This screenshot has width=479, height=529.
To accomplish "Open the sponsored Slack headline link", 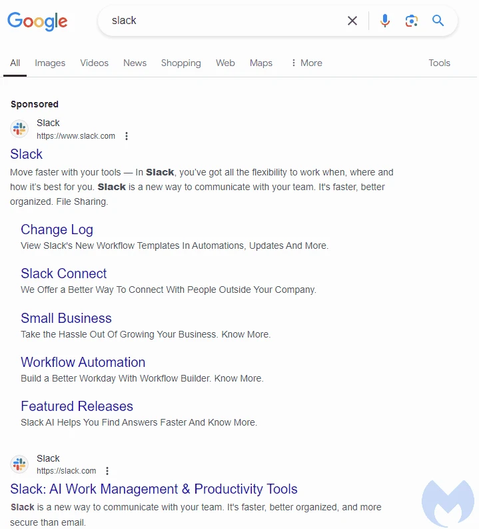I will (x=26, y=154).
